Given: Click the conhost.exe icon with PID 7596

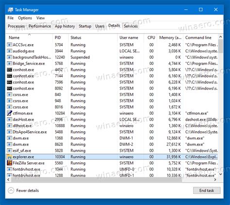Looking at the screenshot, I should [9, 82].
